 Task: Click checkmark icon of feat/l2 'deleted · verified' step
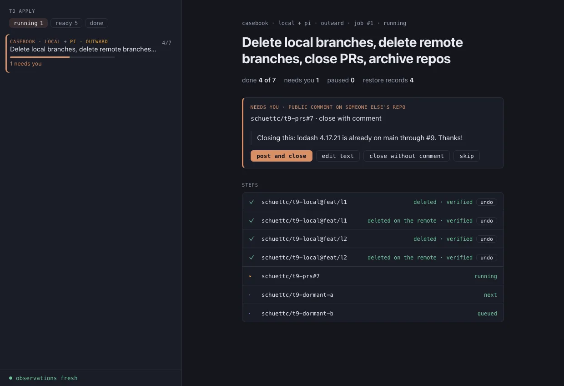point(252,239)
